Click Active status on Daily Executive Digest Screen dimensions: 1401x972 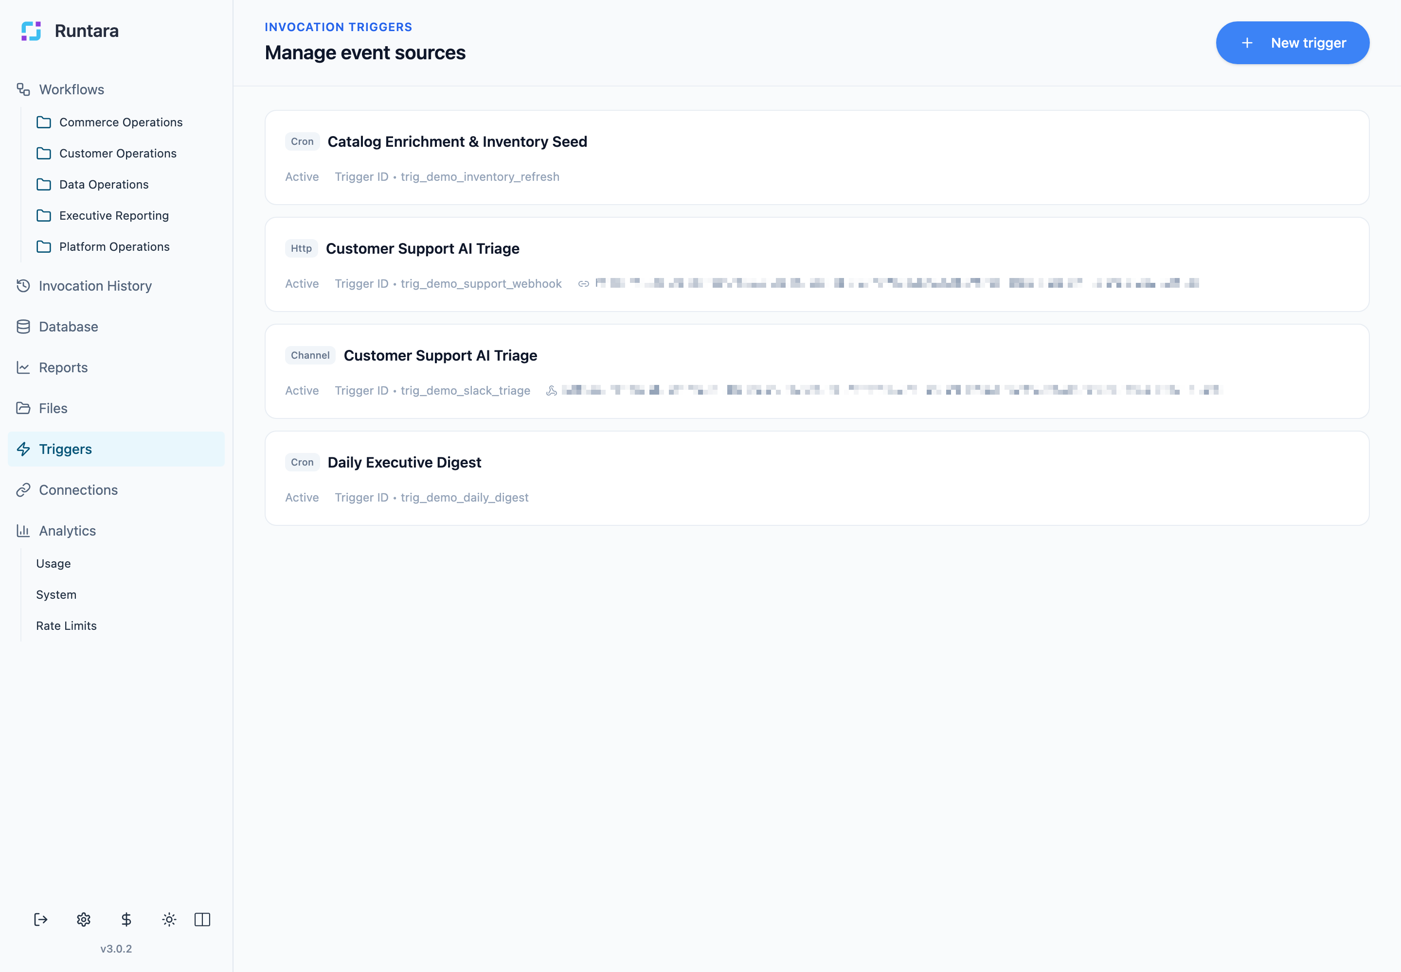tap(302, 498)
